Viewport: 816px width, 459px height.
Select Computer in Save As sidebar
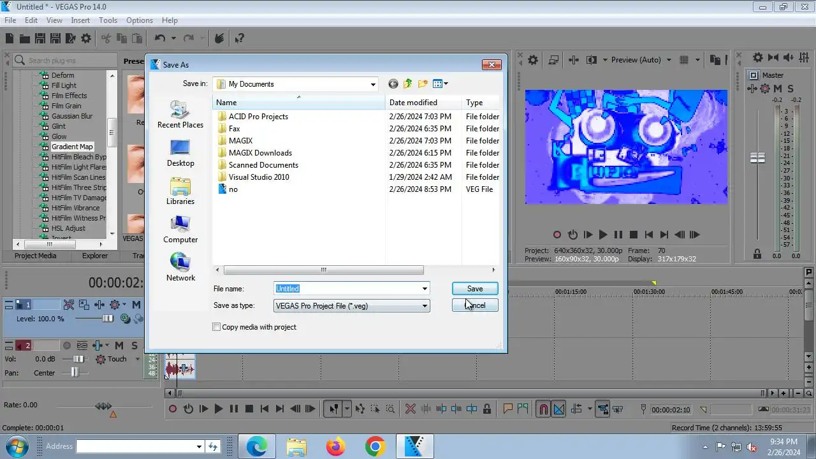coord(180,229)
